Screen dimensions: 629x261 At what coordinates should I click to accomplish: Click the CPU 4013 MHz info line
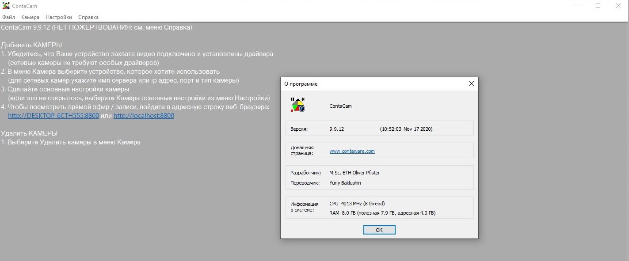[x=357, y=204]
